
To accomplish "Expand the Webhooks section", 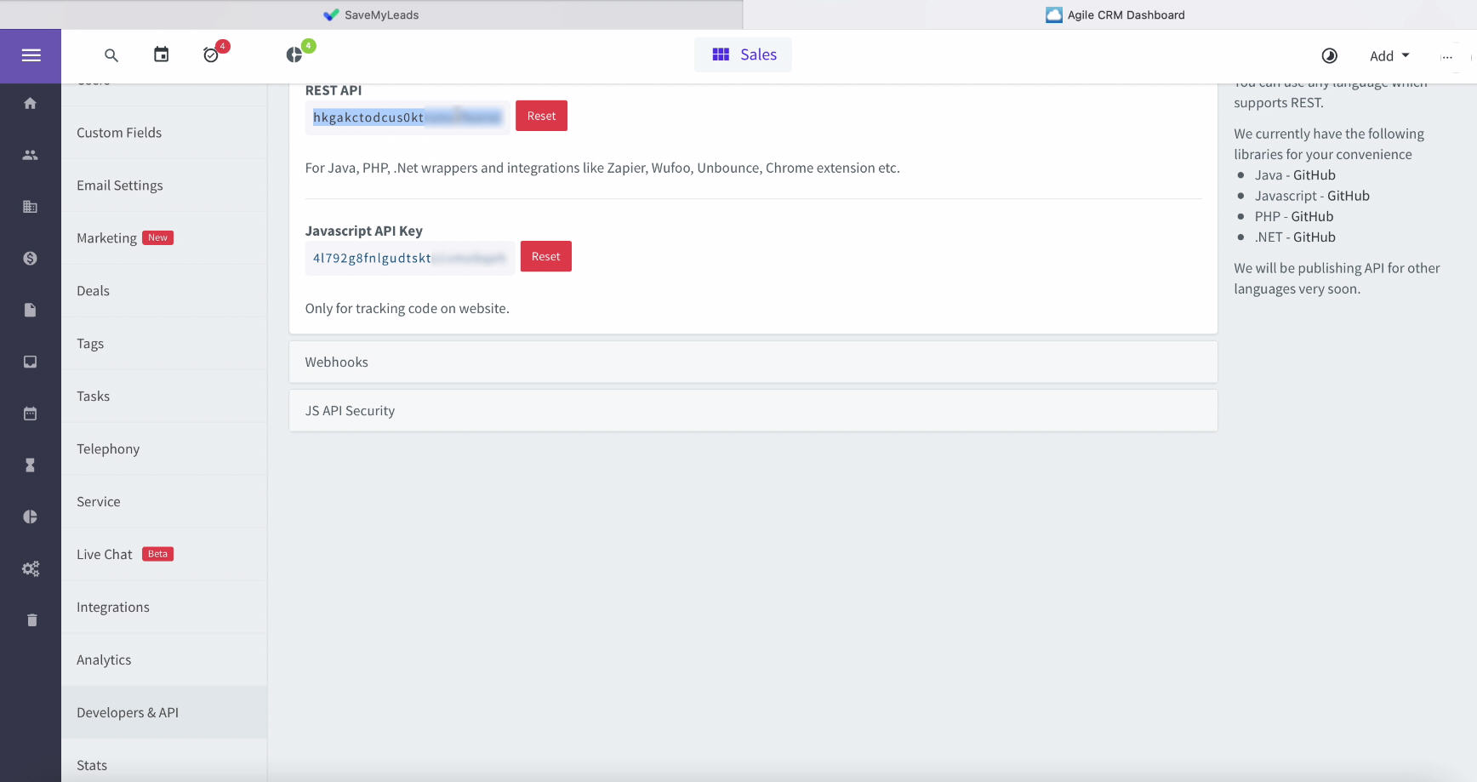I will [753, 362].
